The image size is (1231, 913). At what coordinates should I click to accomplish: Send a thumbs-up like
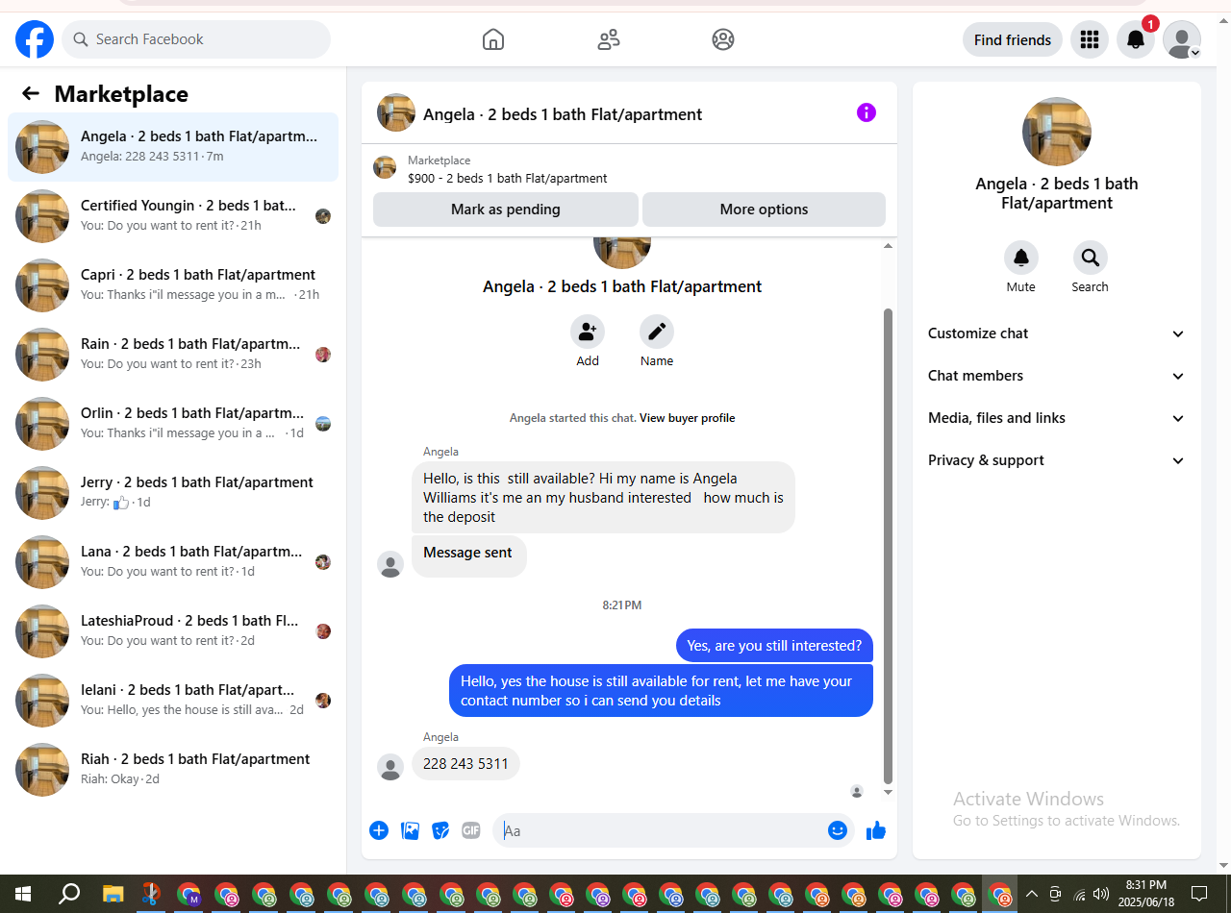click(x=875, y=830)
